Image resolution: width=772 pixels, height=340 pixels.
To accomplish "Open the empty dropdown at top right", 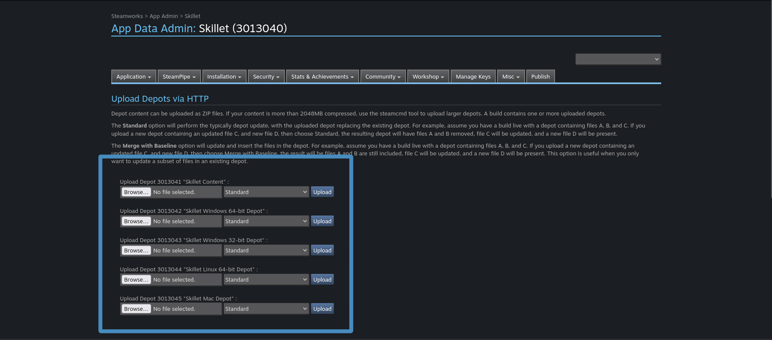I will click(618, 59).
